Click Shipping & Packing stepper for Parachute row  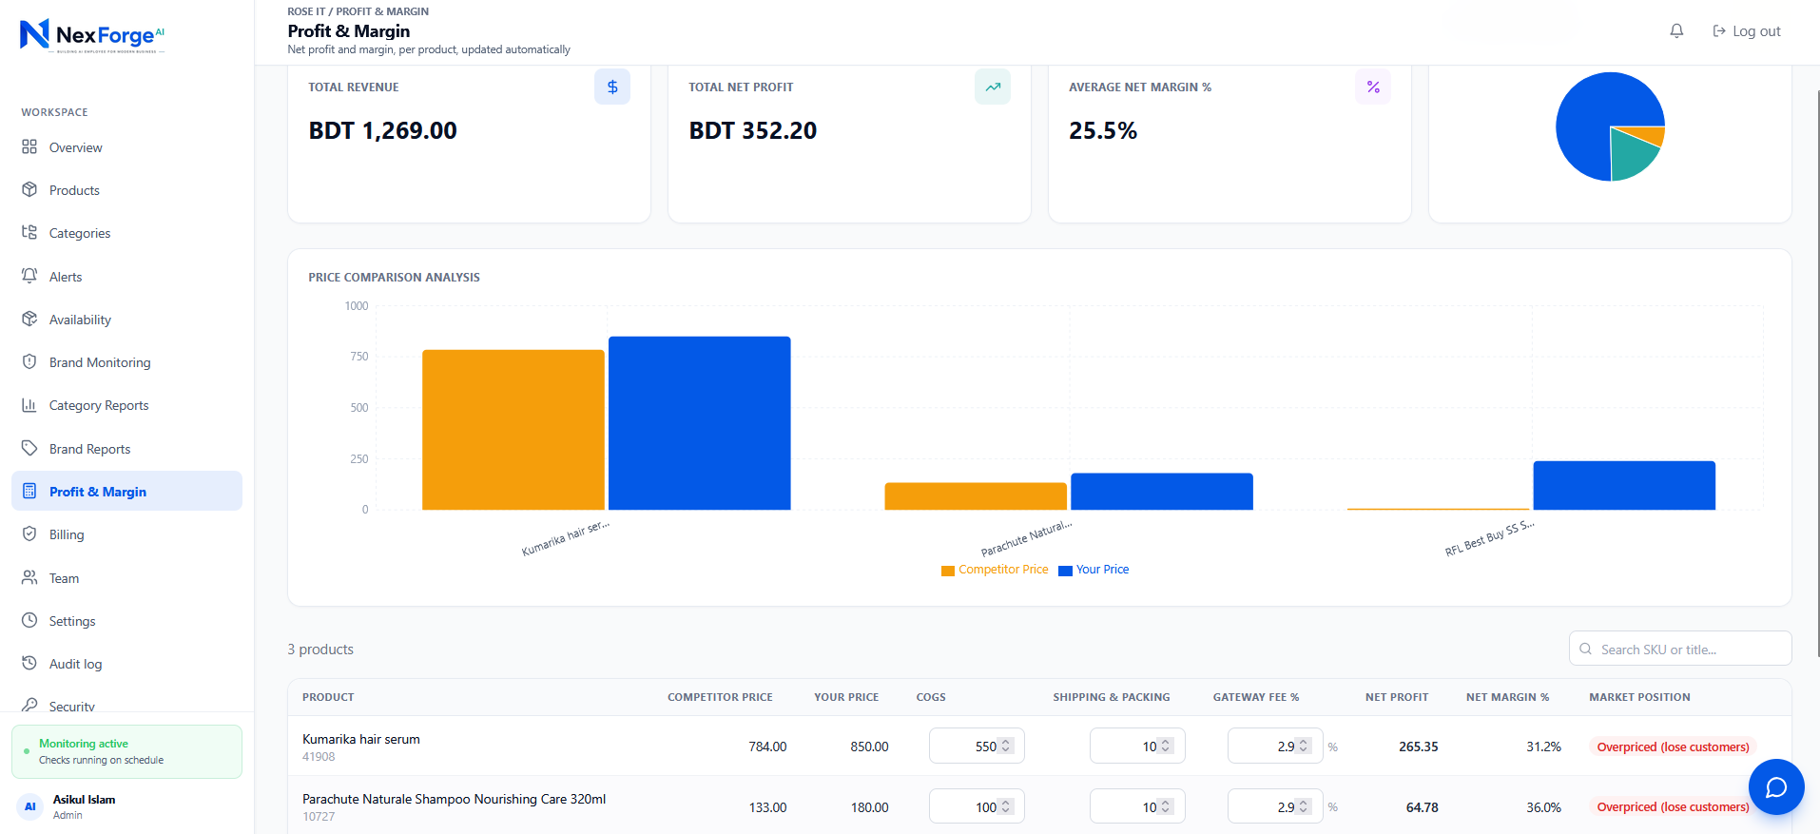[x=1166, y=807]
